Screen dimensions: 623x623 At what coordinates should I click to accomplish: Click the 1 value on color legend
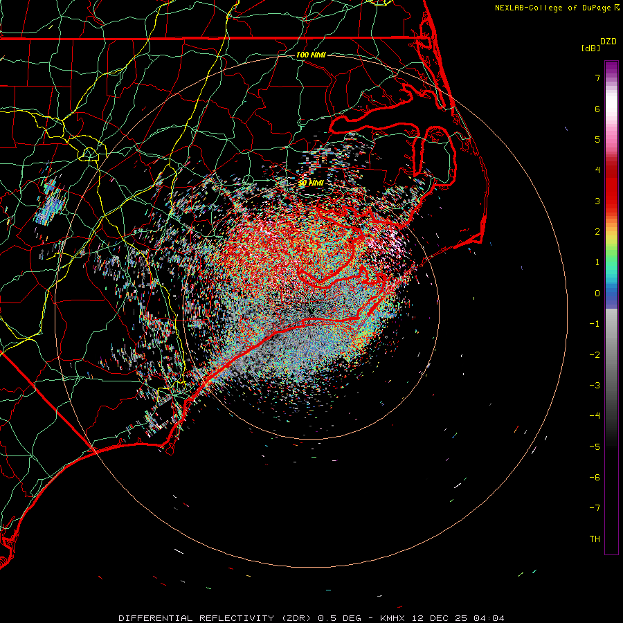coord(597,262)
